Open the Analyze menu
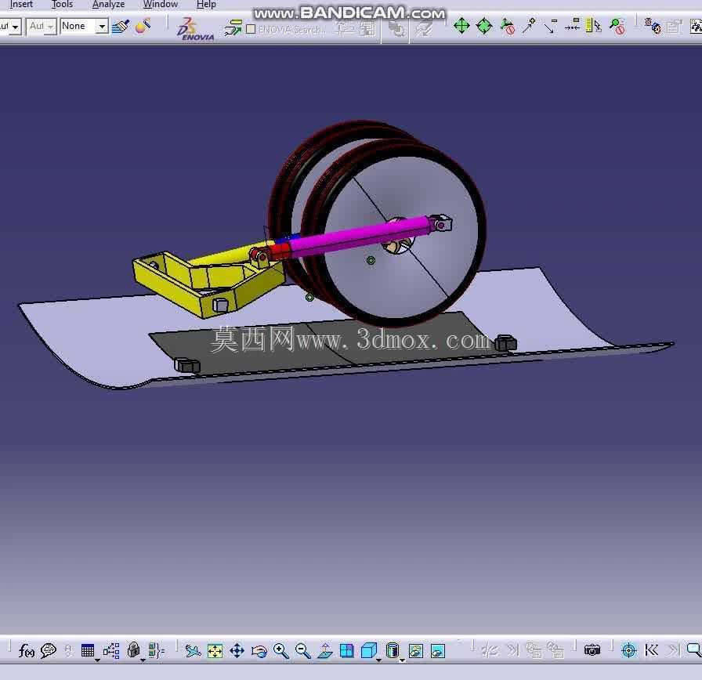702x680 pixels. (108, 5)
